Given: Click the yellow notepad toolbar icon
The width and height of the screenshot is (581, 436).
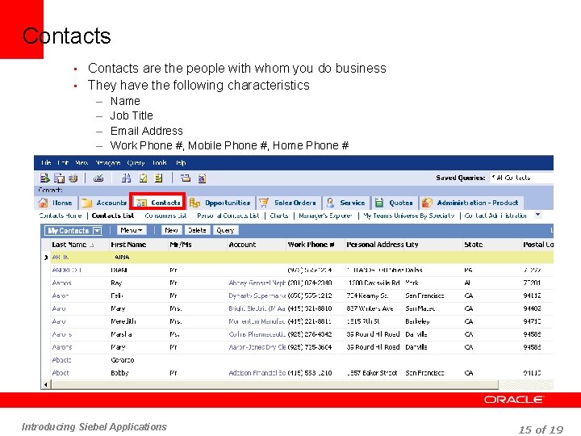Looking at the screenshot, I should [x=159, y=178].
